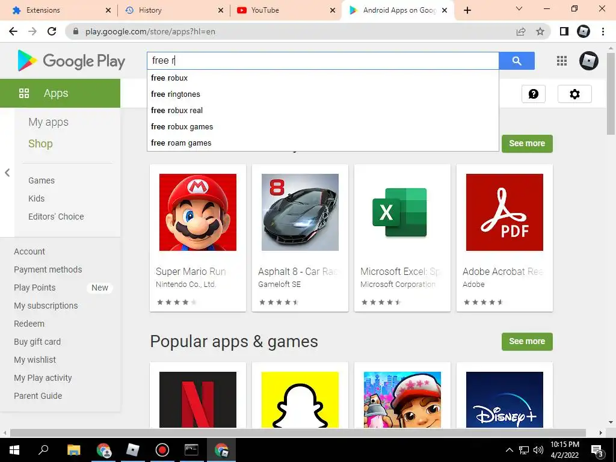Open Editors' Choice link
616x462 pixels.
(56, 217)
